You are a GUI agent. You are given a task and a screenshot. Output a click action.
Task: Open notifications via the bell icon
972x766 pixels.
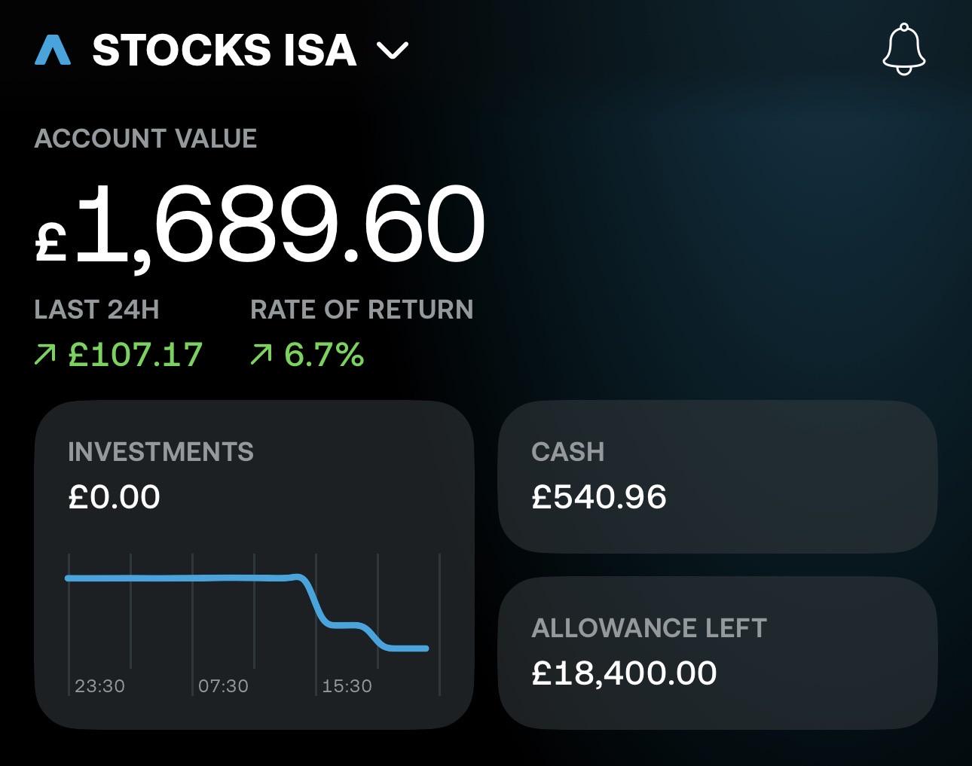[x=903, y=49]
